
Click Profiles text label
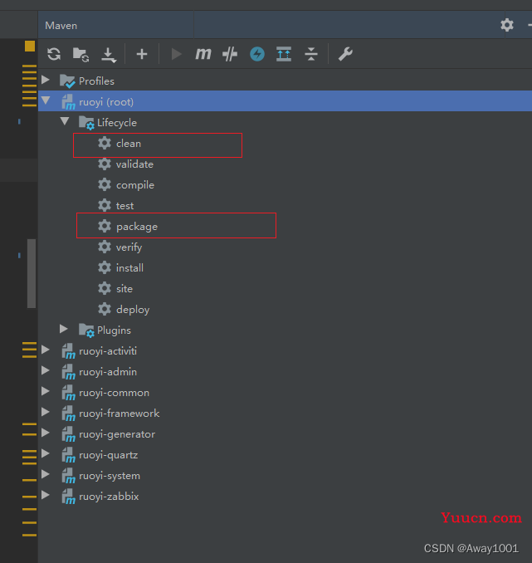click(x=96, y=81)
